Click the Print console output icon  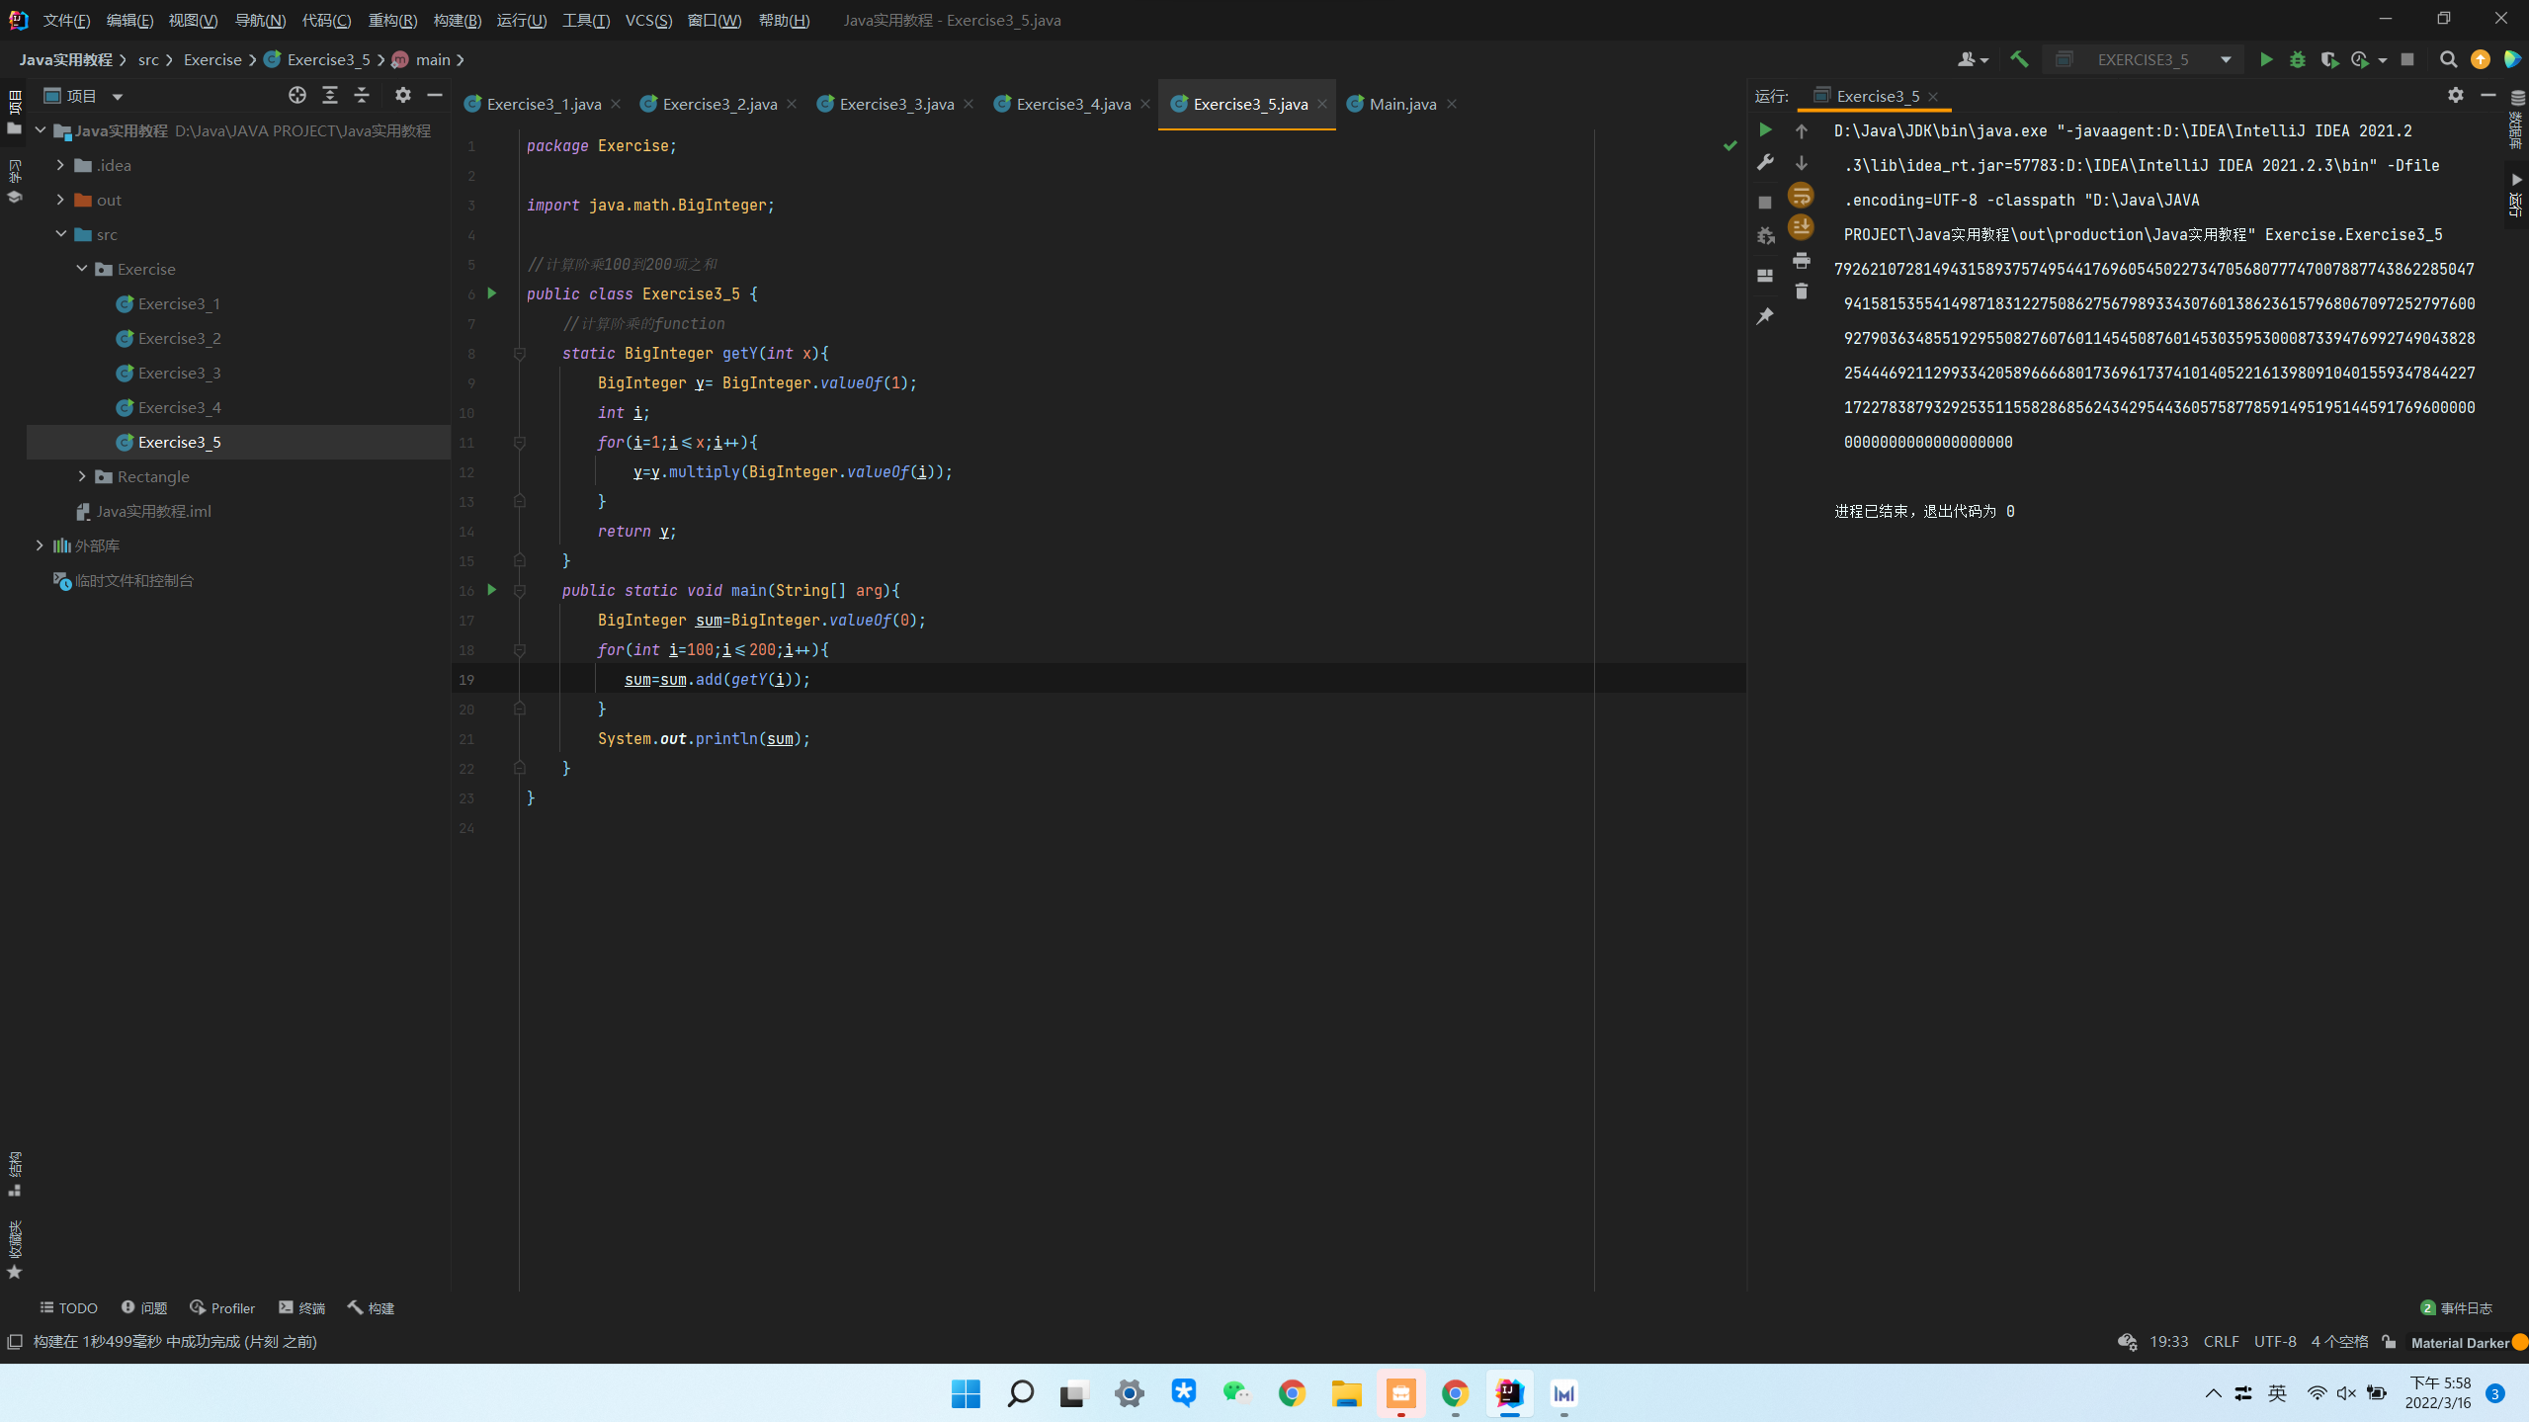pos(1801,260)
